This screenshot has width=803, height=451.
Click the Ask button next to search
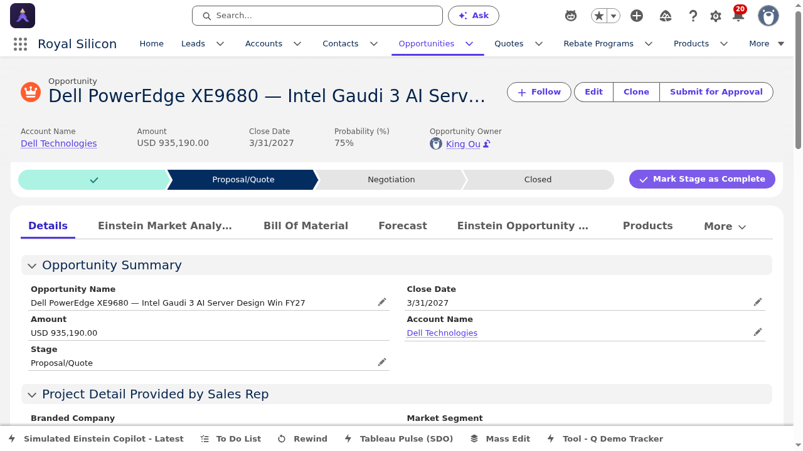(x=474, y=16)
